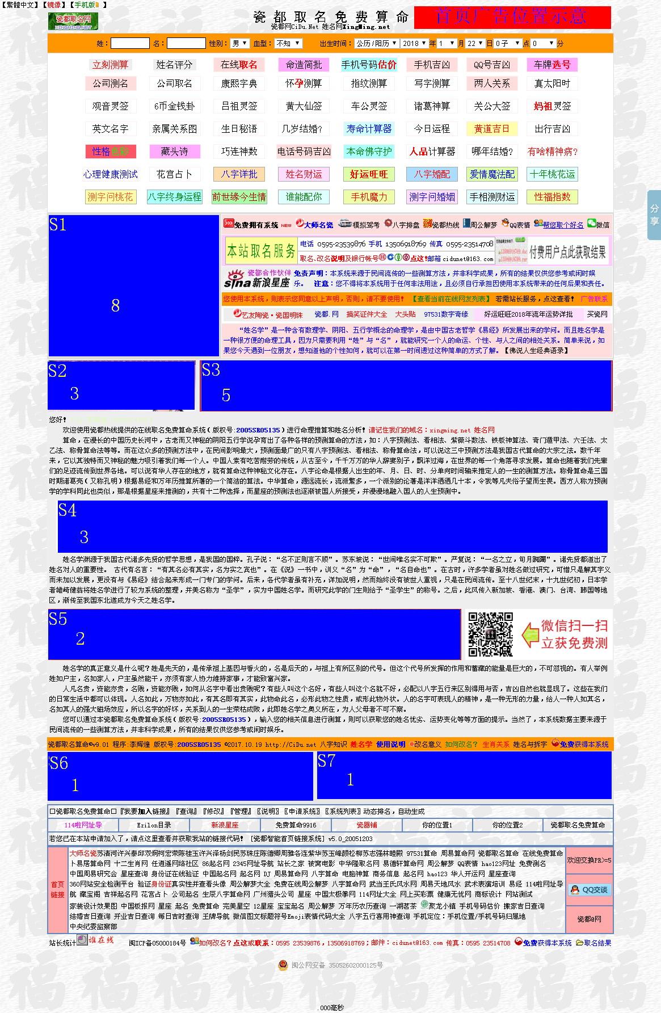Click the police badge icon beside 闽公网安备
The width and height of the screenshot is (661, 1013).
point(283,965)
